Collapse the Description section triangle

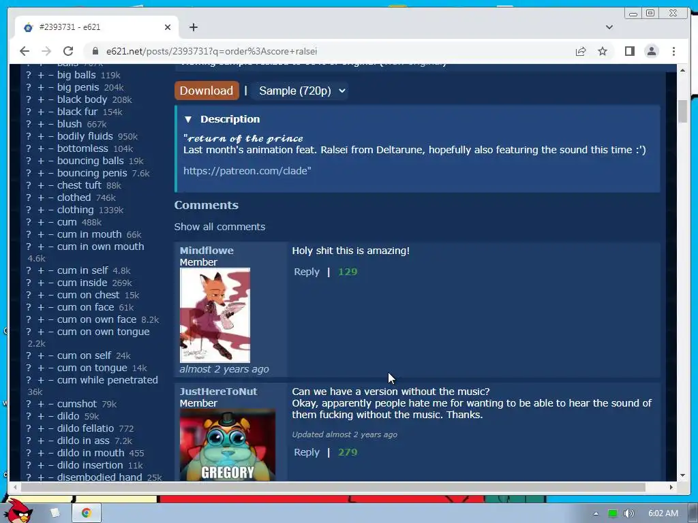click(188, 119)
